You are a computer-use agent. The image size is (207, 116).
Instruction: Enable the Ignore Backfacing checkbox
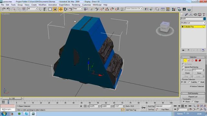[183, 67]
